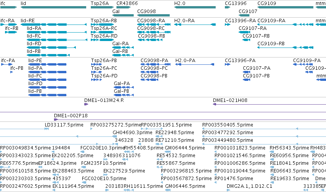
Task: Click the RP01476.5prime EST label
Action: tap(234, 179)
